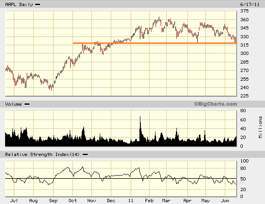Click the Mar month label

coord(166,201)
